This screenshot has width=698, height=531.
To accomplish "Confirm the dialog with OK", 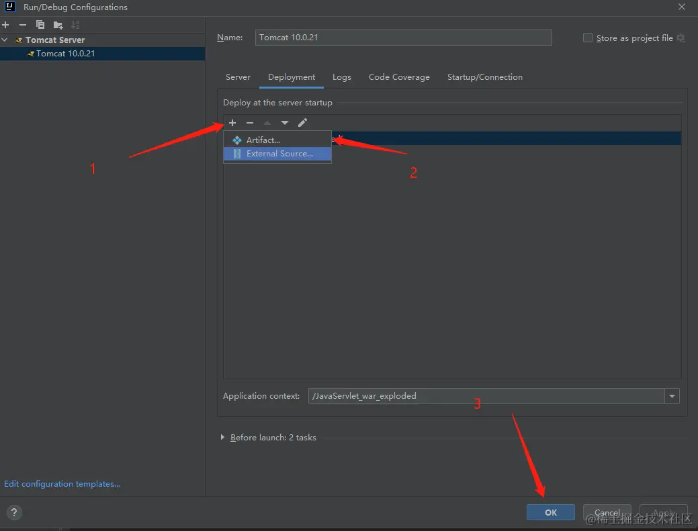I will pos(551,512).
